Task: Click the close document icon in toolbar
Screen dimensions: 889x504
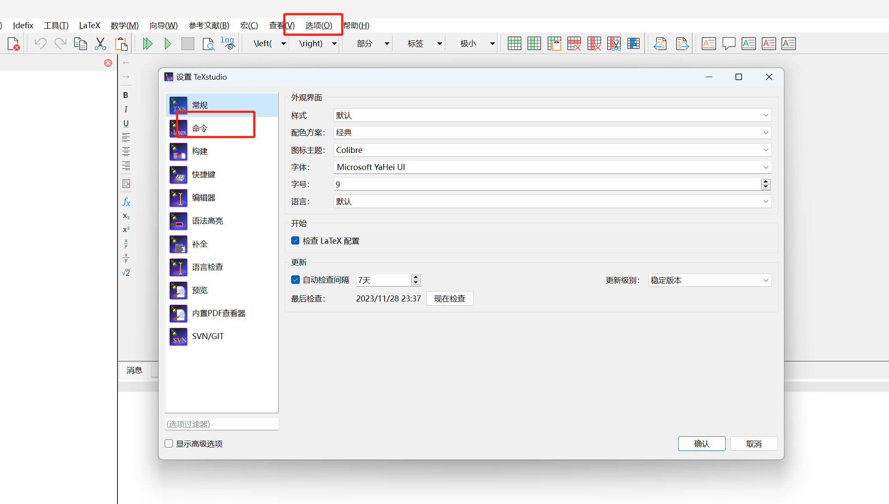Action: tap(13, 44)
